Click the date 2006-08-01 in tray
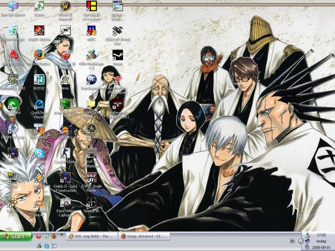335x251 pixels. pyautogui.click(x=321, y=247)
